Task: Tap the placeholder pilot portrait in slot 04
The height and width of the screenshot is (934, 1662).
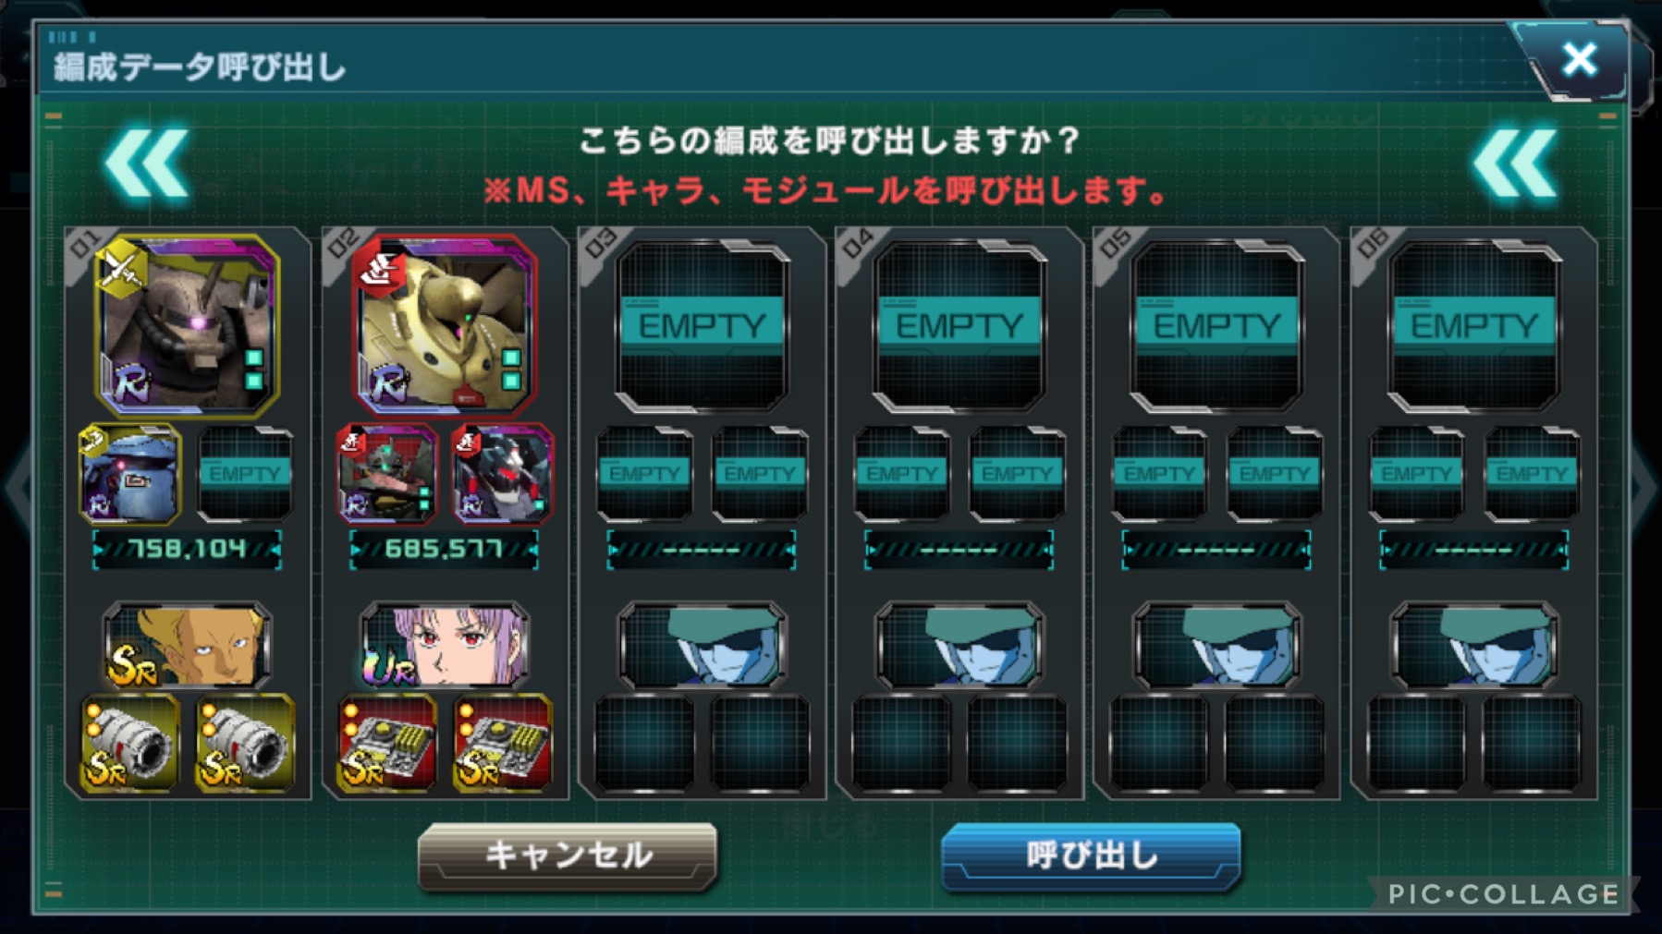Action: (959, 645)
